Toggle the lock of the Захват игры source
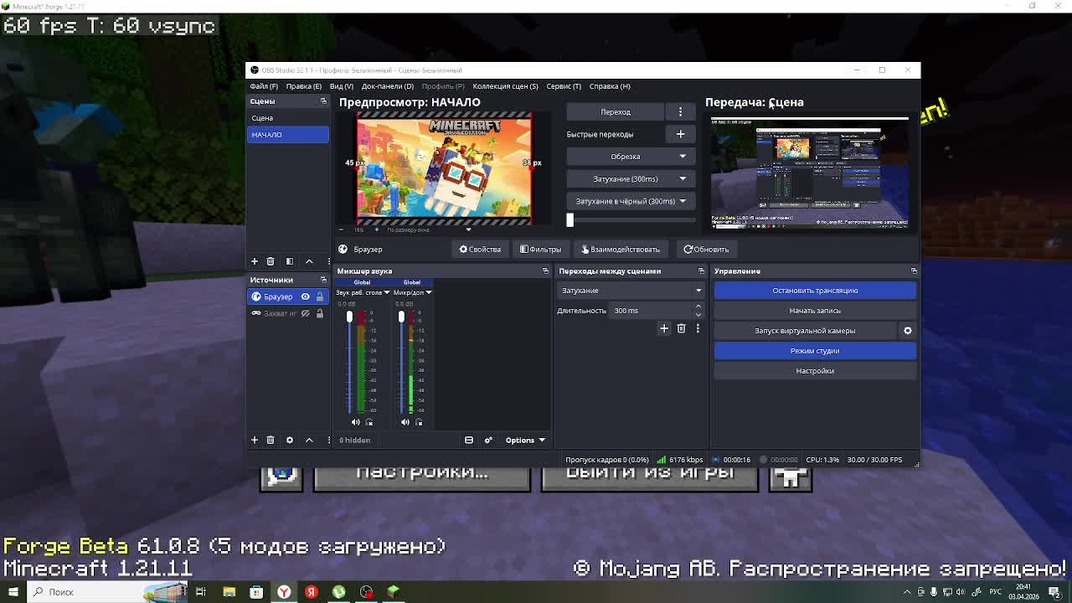 click(x=319, y=313)
